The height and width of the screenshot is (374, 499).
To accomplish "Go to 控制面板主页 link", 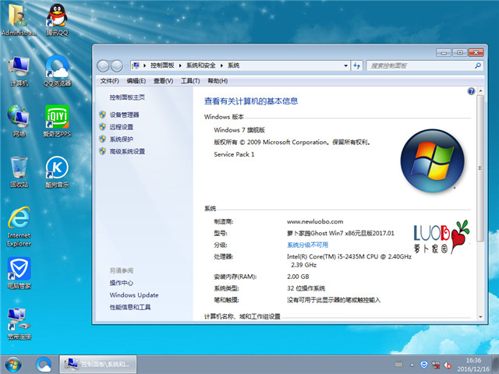I will click(x=127, y=97).
